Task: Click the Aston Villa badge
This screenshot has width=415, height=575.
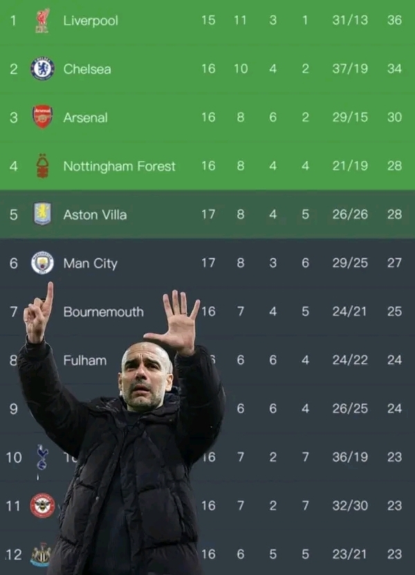Action: point(42,214)
